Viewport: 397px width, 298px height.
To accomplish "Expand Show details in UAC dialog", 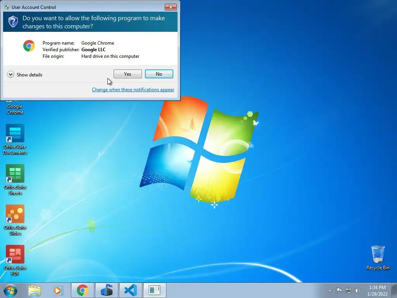I will point(25,74).
